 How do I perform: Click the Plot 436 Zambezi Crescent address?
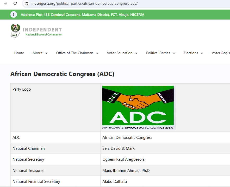tap(82, 15)
